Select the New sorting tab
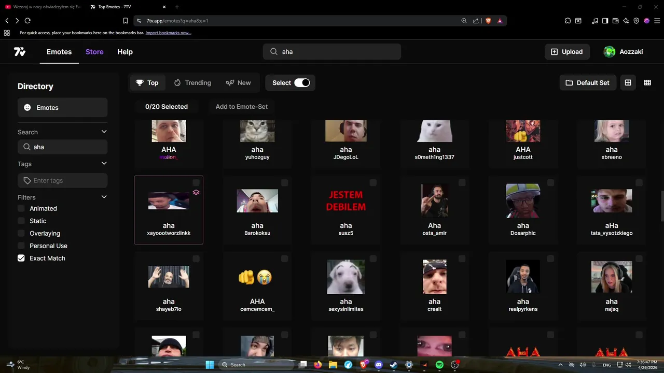Image resolution: width=664 pixels, height=373 pixels. point(239,83)
